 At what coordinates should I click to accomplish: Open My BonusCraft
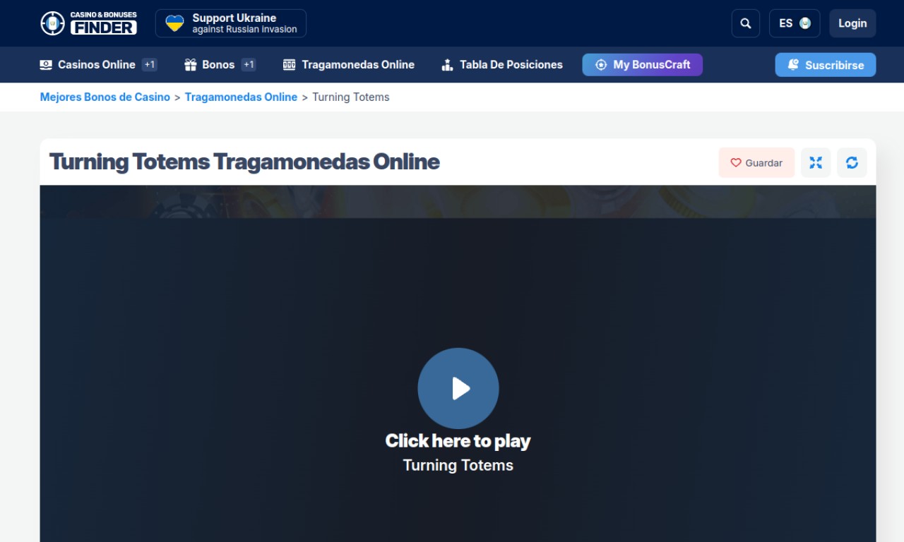click(x=642, y=65)
